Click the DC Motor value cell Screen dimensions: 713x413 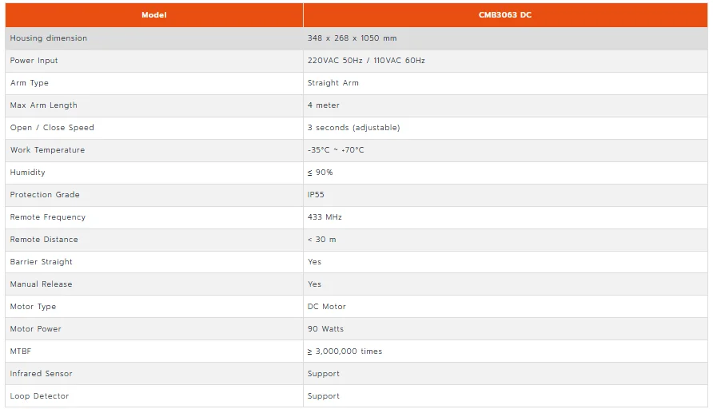(505, 307)
